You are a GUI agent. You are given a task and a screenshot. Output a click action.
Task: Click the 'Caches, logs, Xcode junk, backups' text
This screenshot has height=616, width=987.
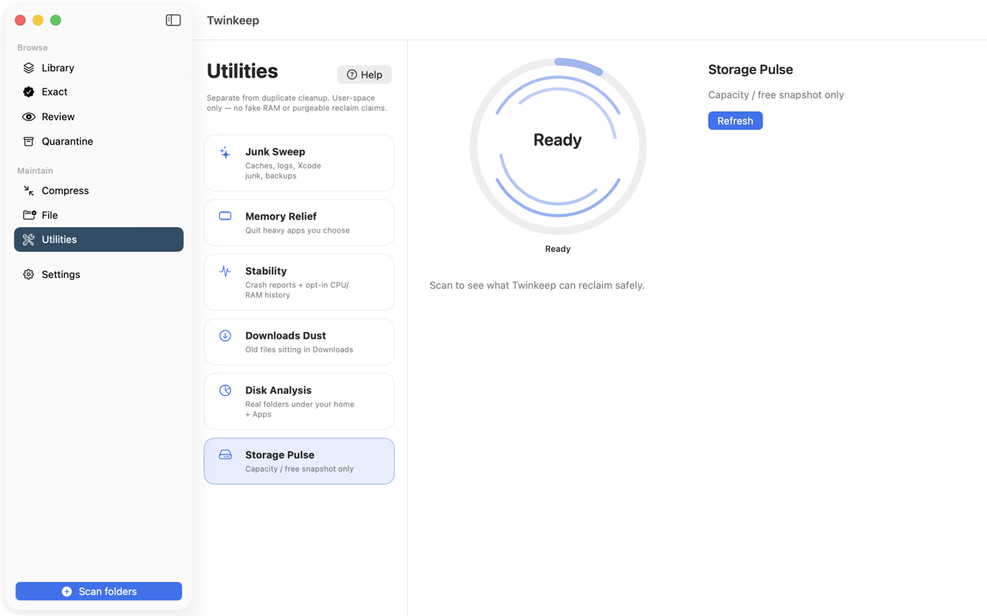(x=283, y=171)
